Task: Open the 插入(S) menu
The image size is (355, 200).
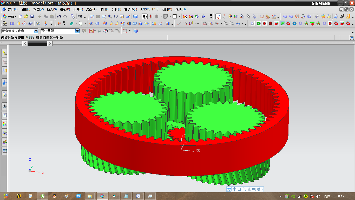Action: 52,9
